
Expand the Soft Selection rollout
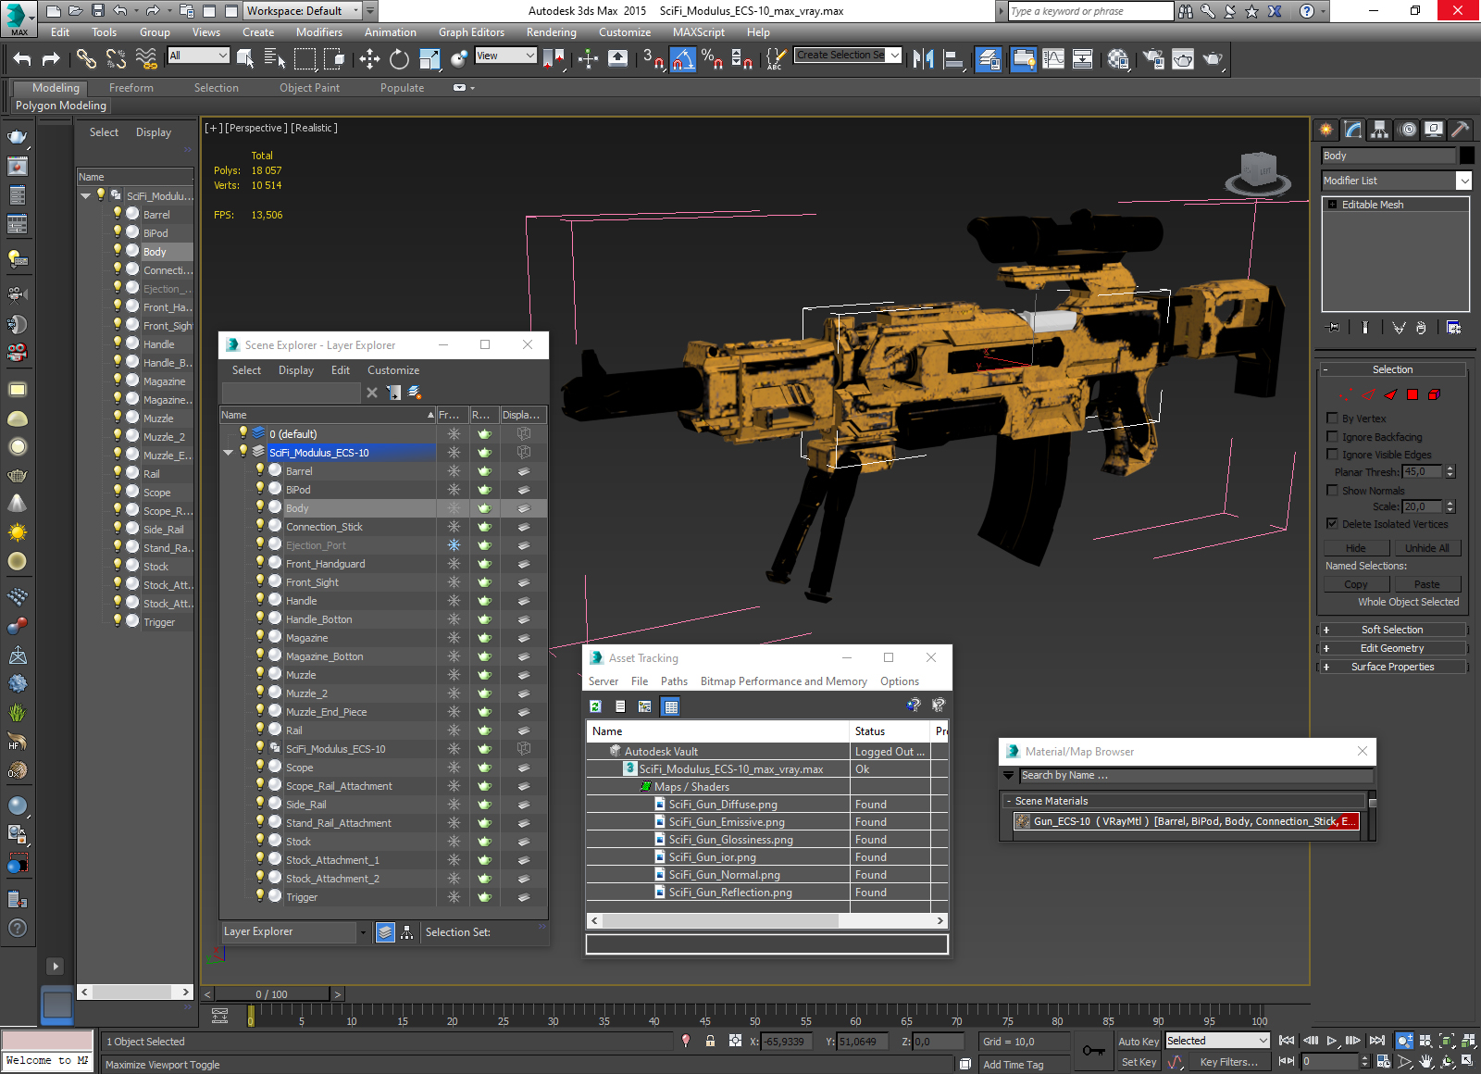pyautogui.click(x=1392, y=630)
